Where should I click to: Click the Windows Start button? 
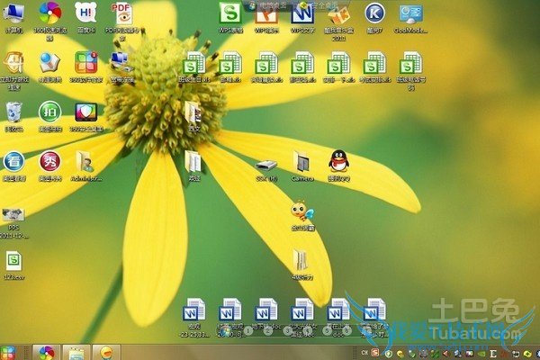click(x=9, y=352)
